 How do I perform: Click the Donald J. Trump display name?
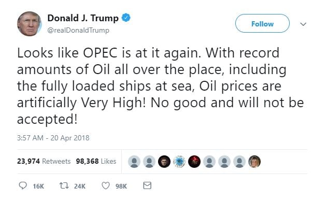click(x=83, y=18)
